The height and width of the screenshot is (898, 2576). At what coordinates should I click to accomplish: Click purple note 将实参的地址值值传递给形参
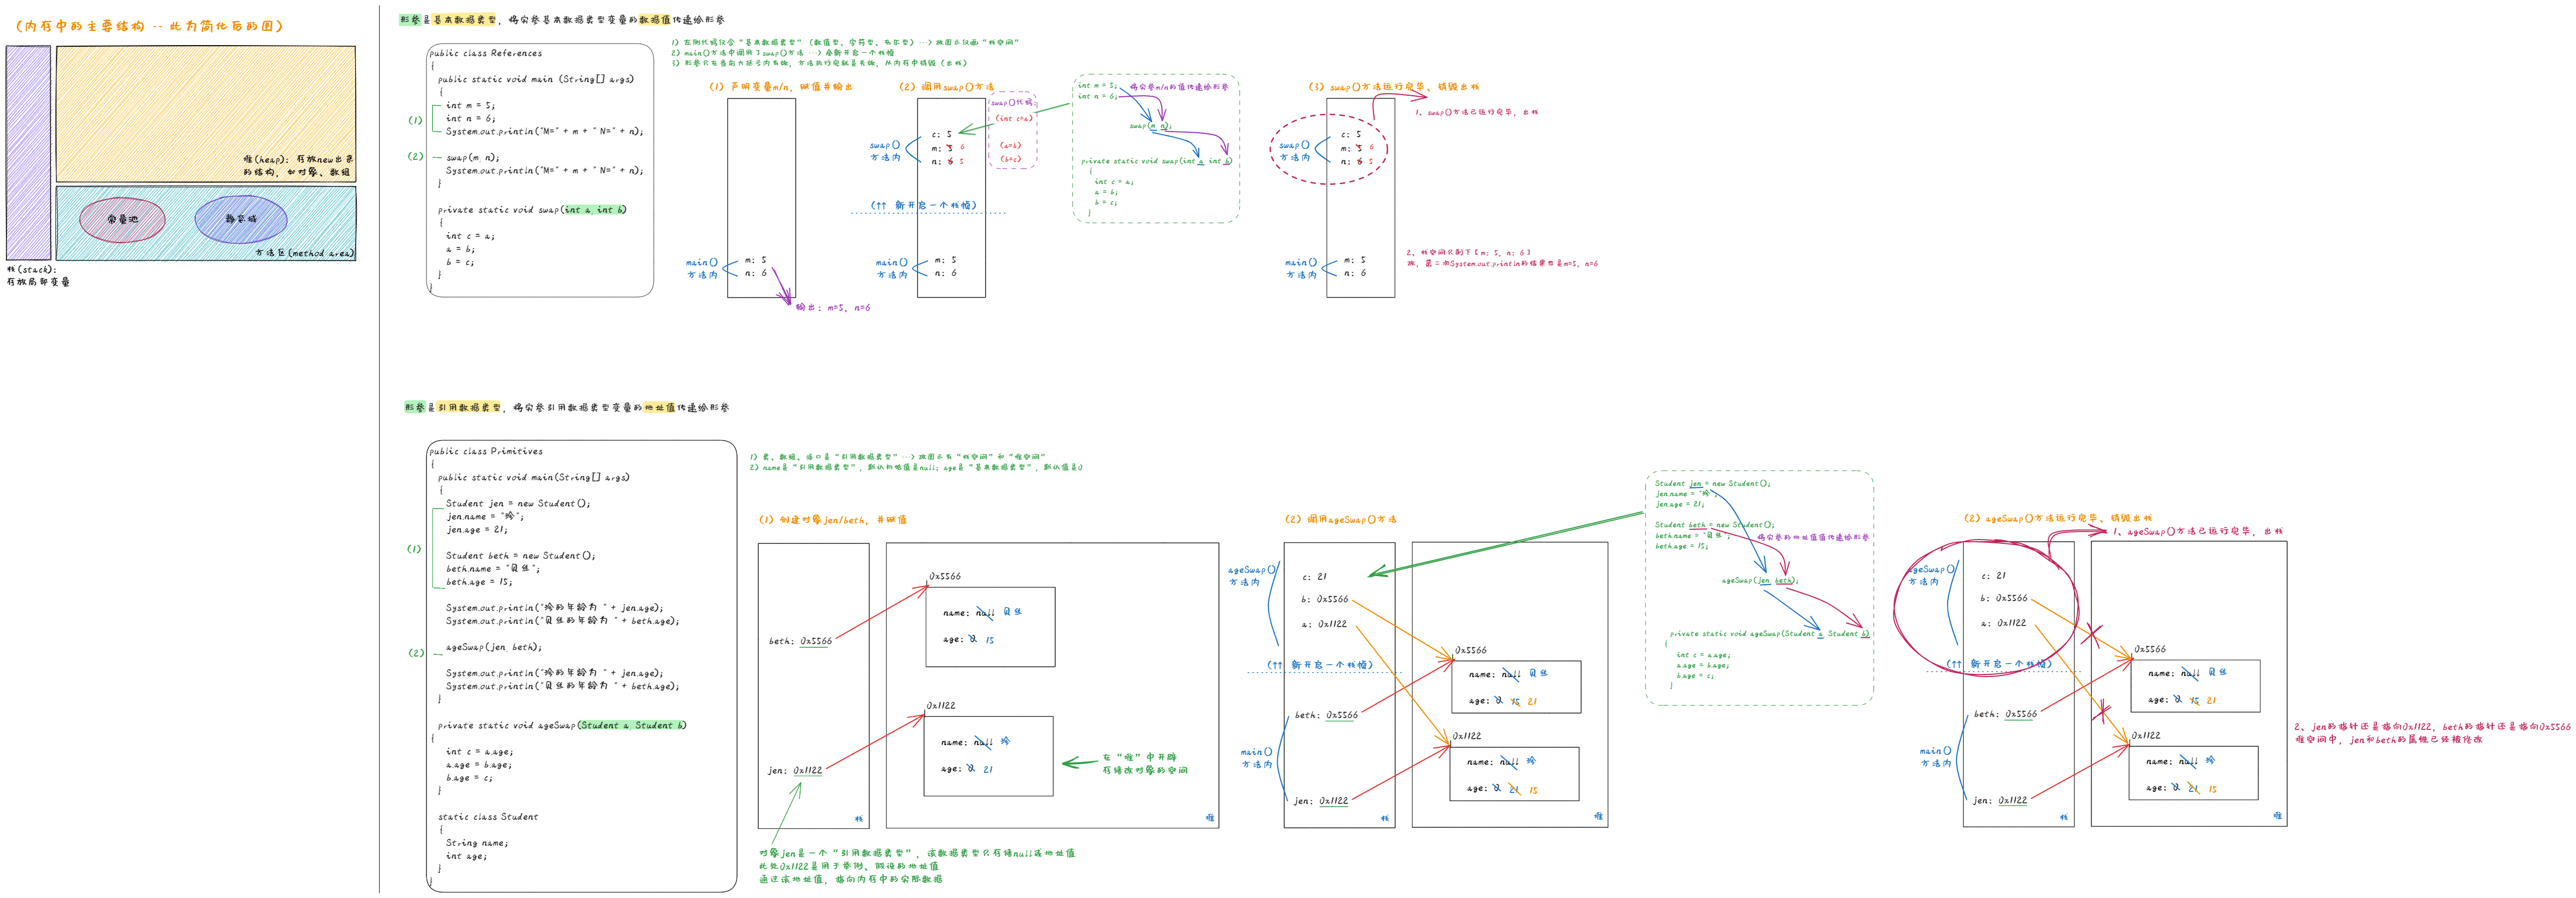click(x=1813, y=537)
